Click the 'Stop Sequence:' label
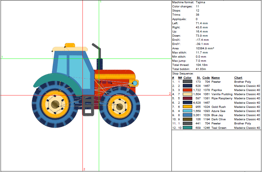 [183, 73]
